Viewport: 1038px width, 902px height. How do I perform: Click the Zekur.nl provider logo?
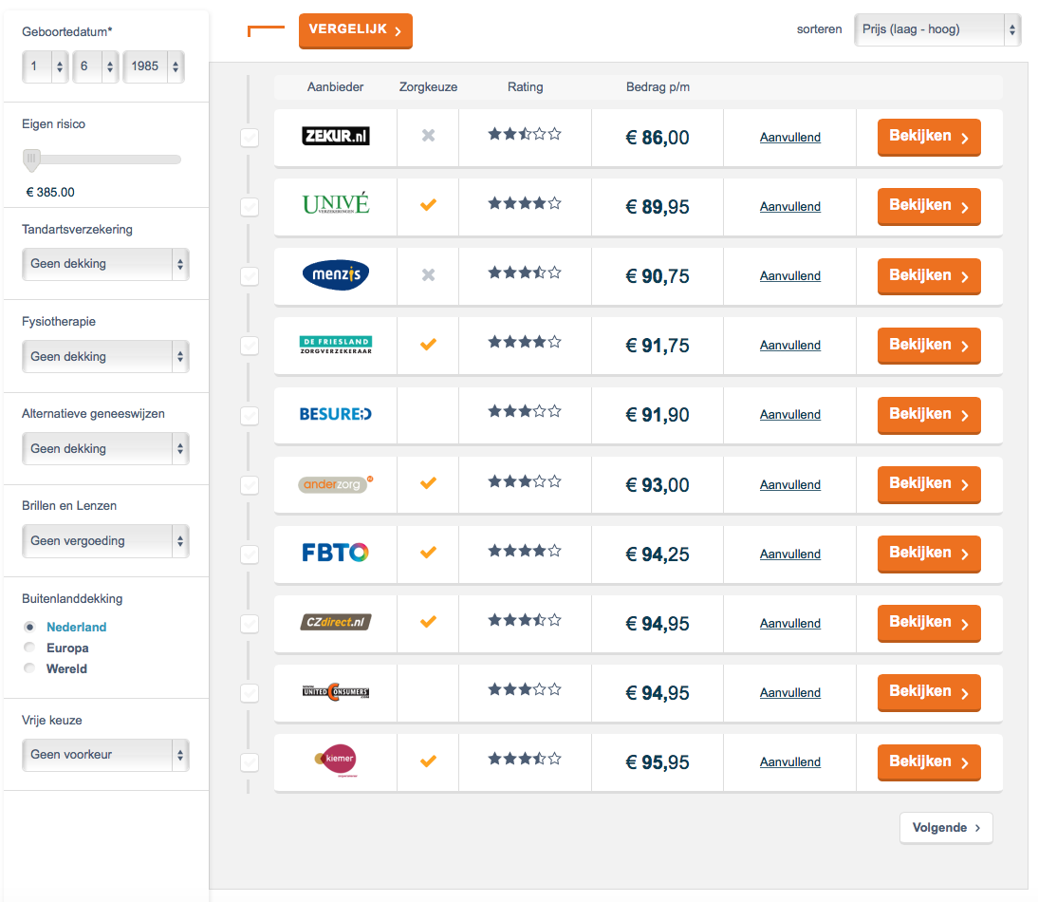tap(336, 136)
